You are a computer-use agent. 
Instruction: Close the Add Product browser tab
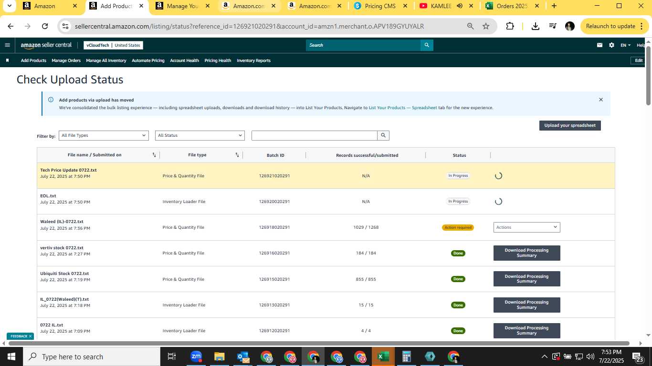pyautogui.click(x=141, y=6)
